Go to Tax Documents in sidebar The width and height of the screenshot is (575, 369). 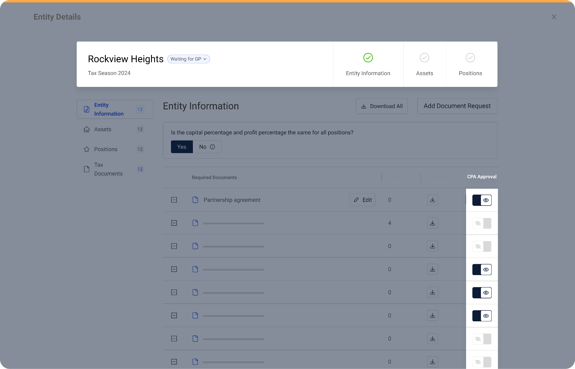108,169
